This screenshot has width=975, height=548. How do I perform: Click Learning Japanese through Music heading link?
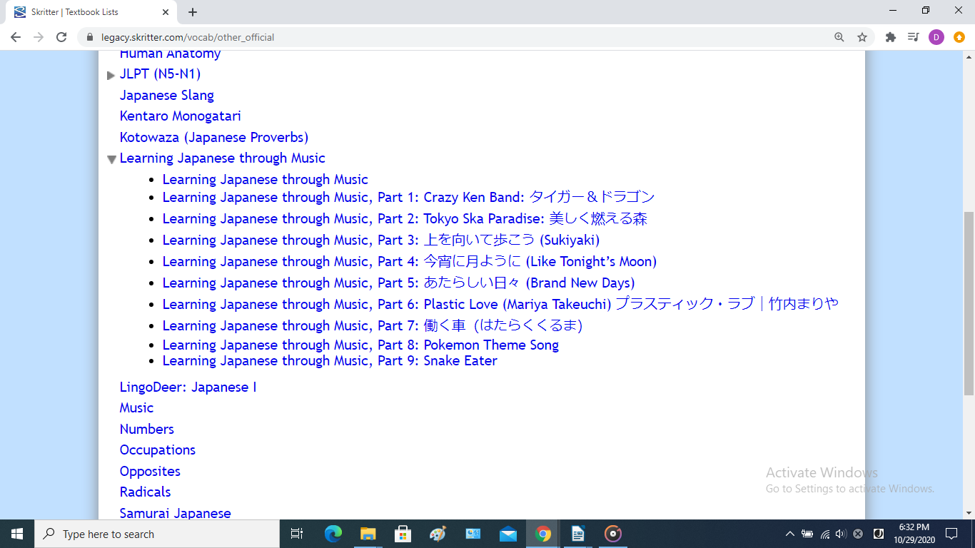[223, 158]
